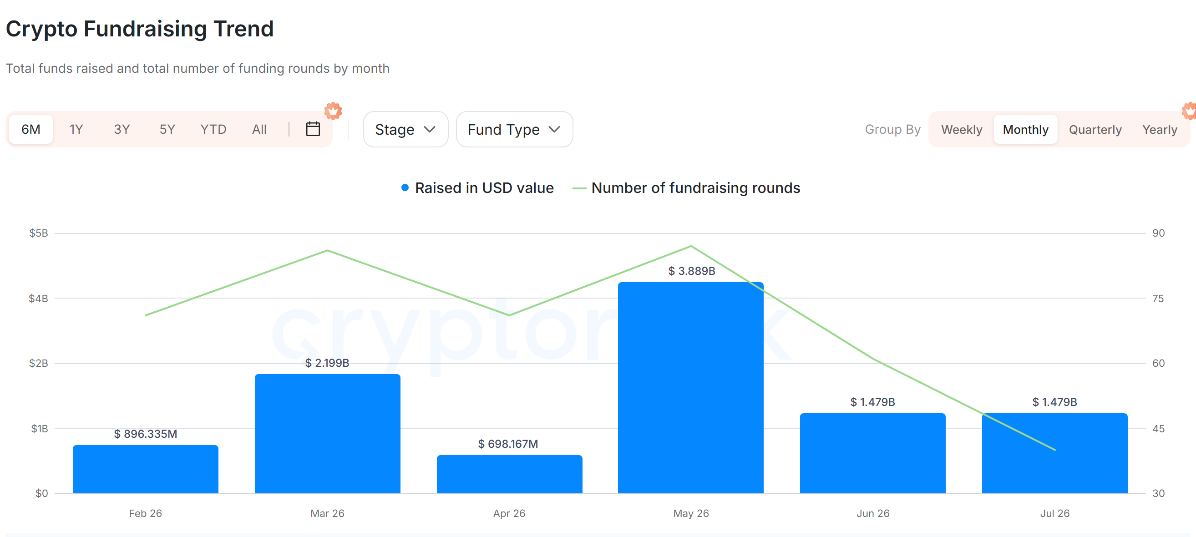Open the Stage filter dropdown

click(405, 129)
